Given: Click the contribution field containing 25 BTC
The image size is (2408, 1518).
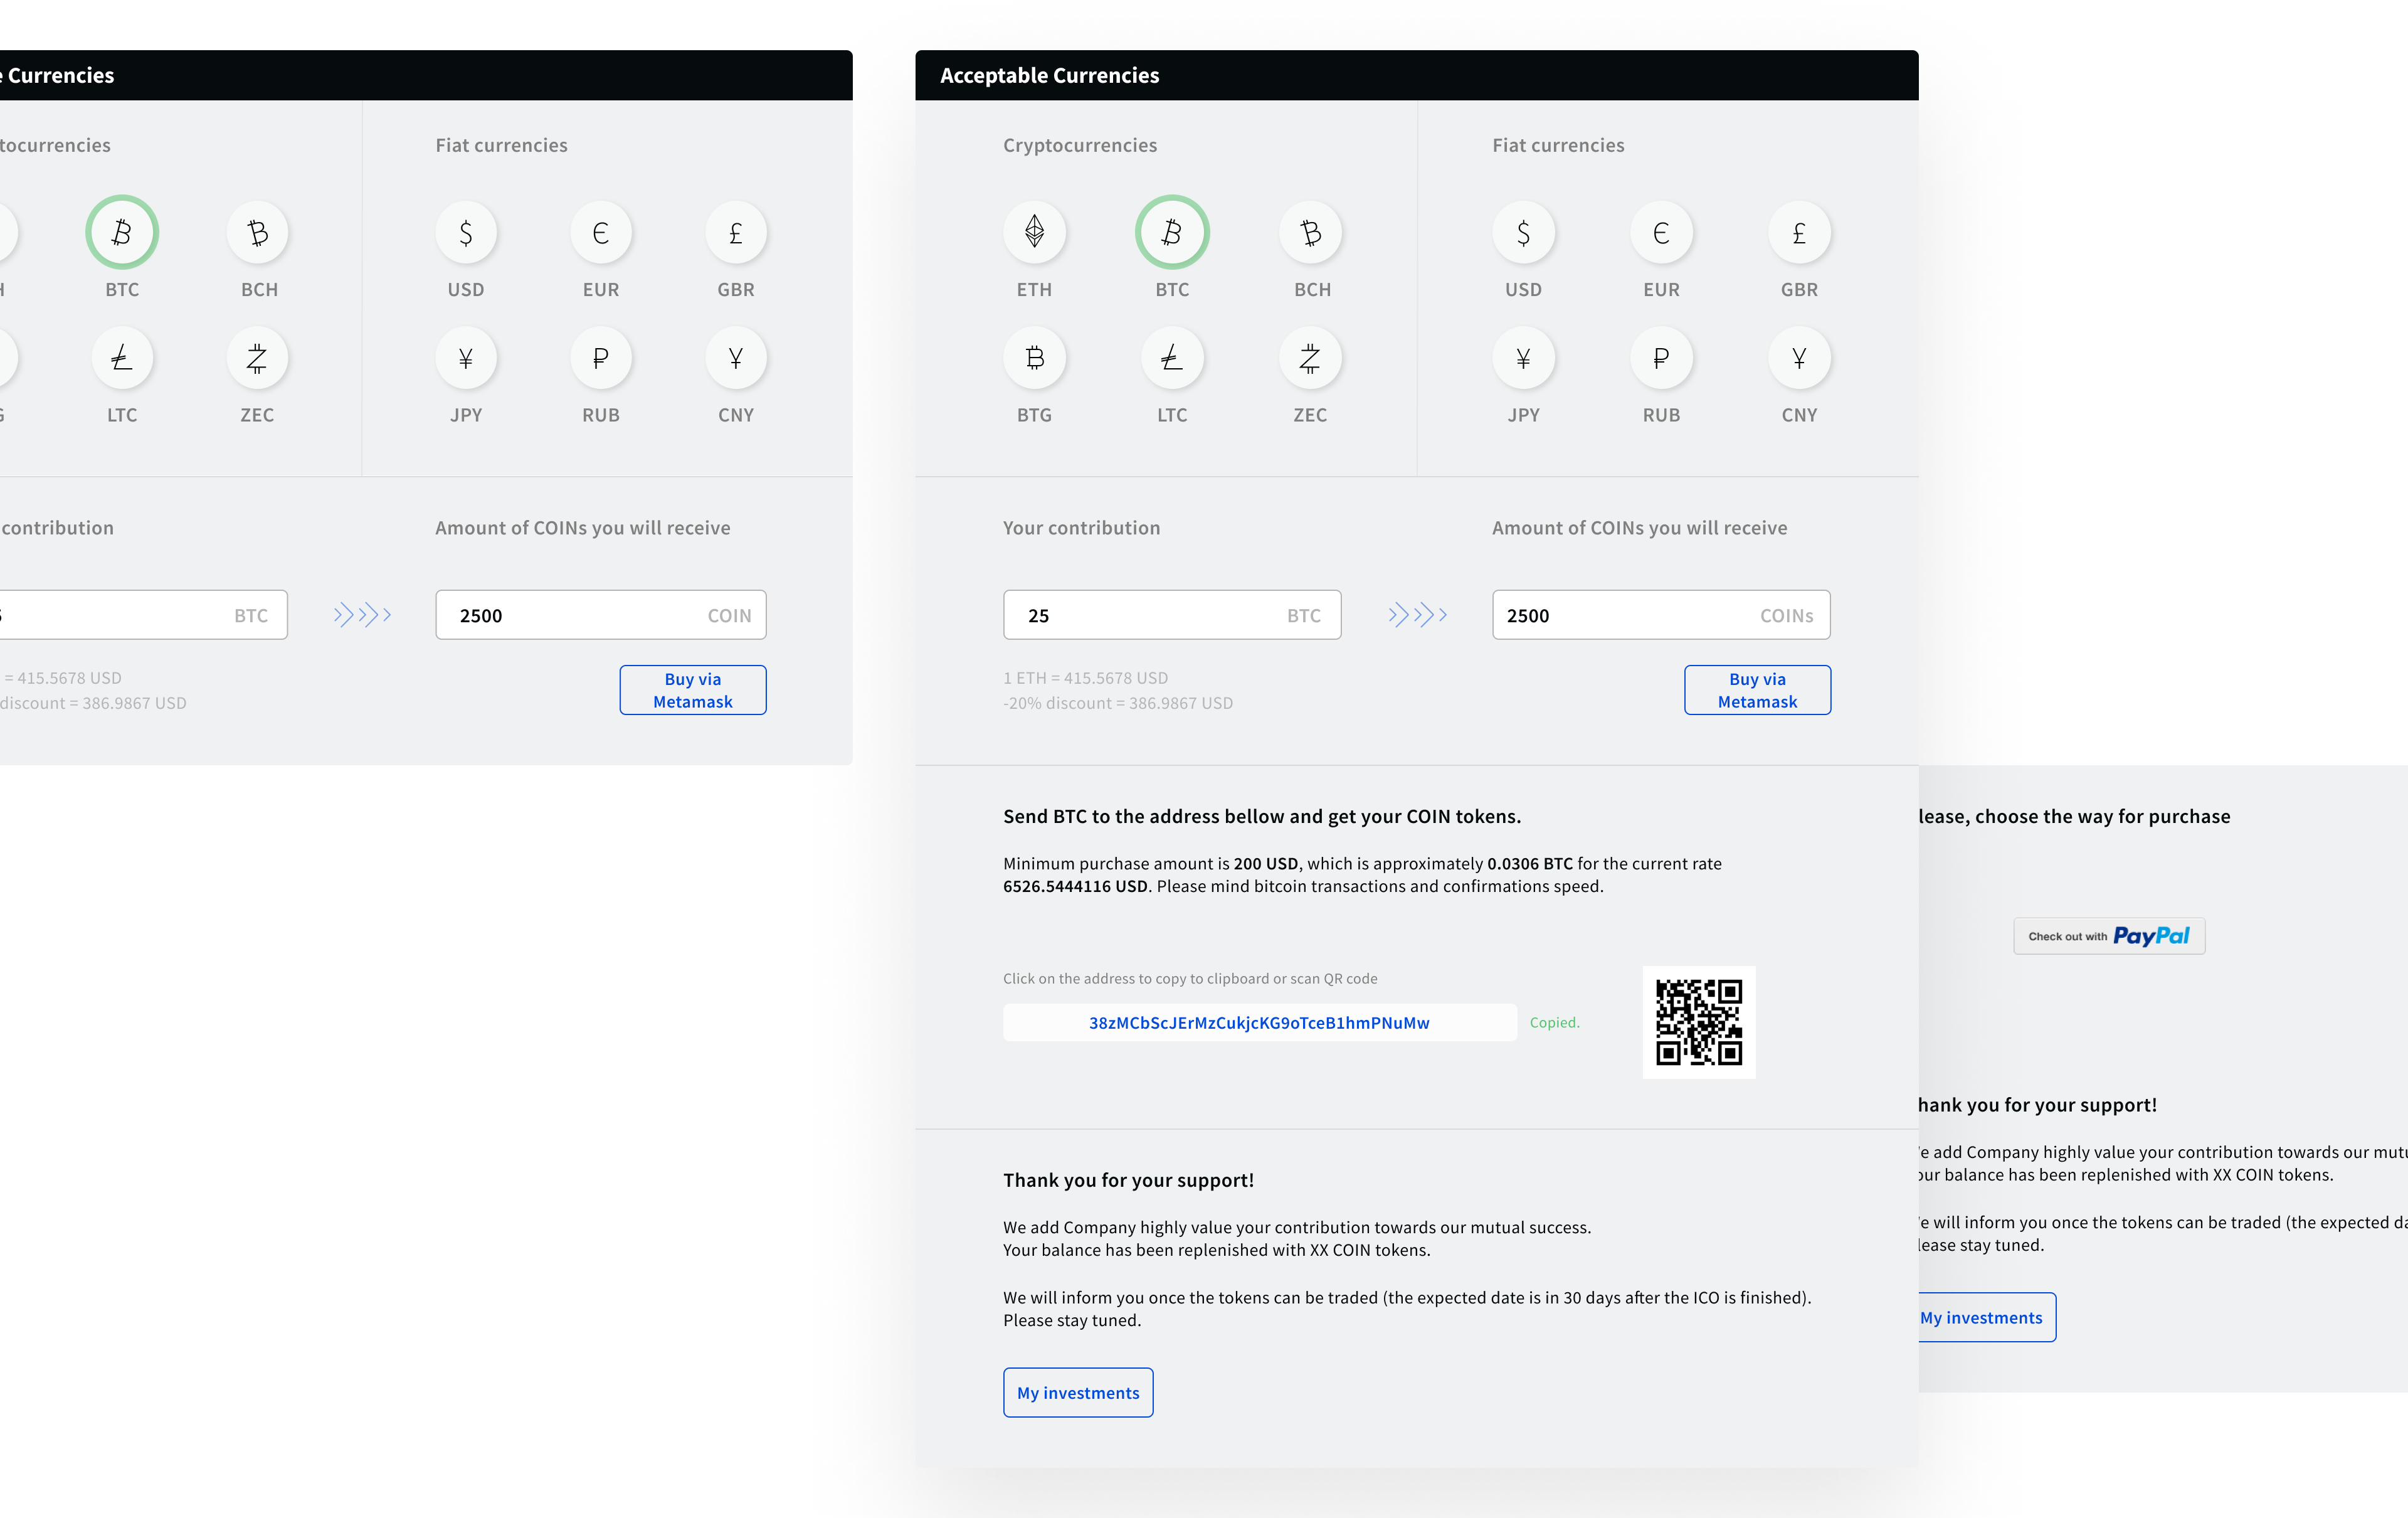Looking at the screenshot, I should pyautogui.click(x=1171, y=615).
